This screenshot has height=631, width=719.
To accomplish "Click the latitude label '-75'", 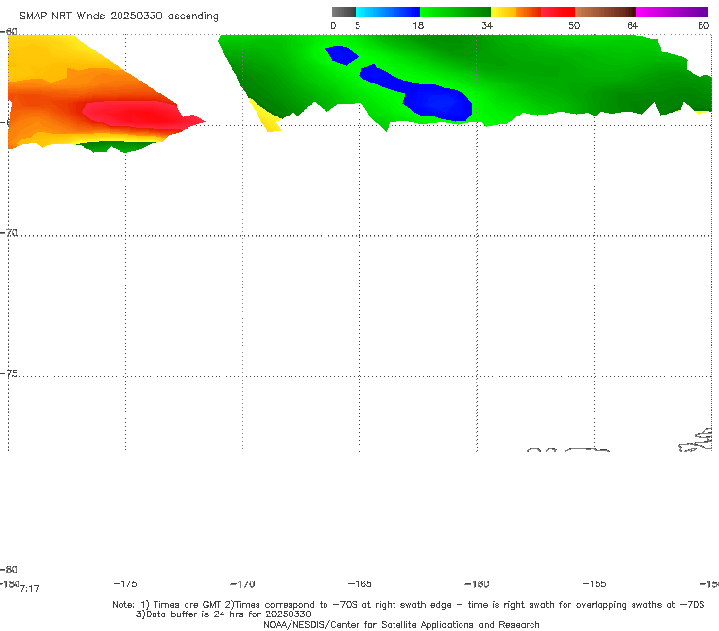I will pyautogui.click(x=9, y=373).
